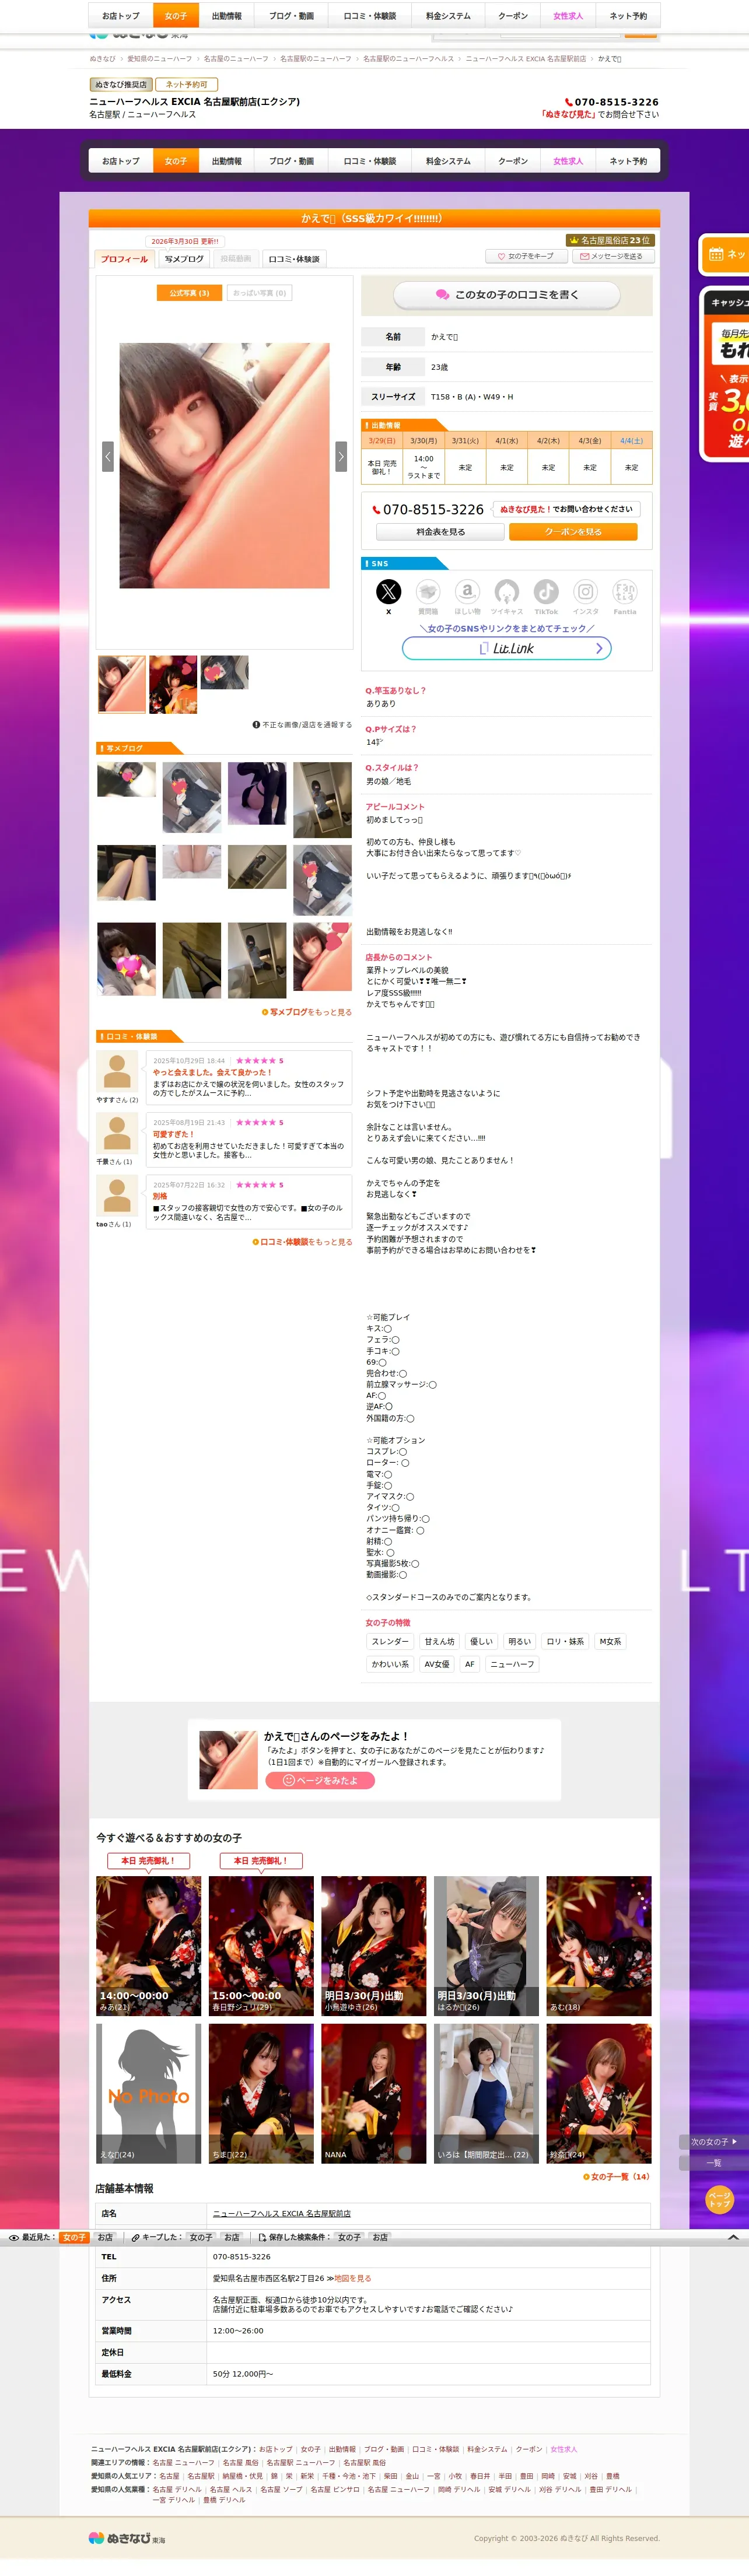
Task: Click 不正な画像/退店を通報する report icon link
Action: (302, 725)
